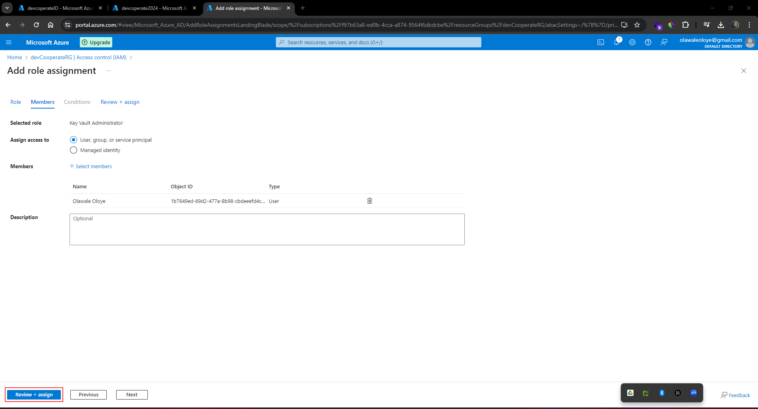Go back to the previous page in browser
Viewport: 758px width, 409px height.
coord(8,25)
